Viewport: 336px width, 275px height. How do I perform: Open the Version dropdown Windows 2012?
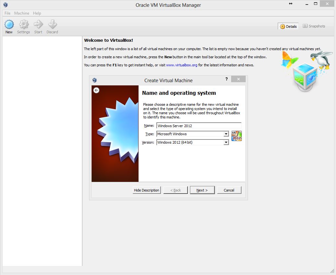click(192, 142)
